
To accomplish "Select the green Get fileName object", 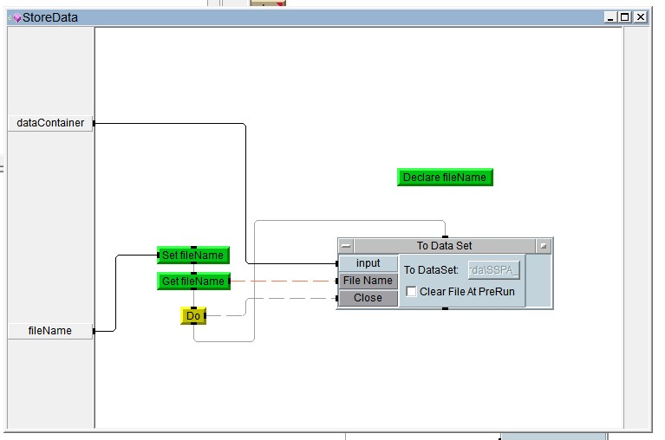I will click(193, 281).
